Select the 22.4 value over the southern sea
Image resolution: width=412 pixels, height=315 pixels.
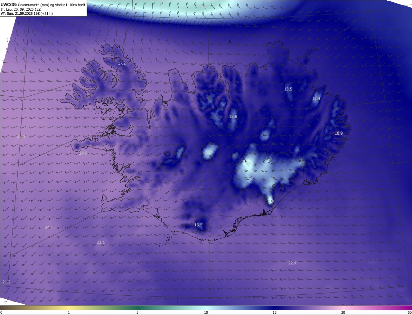click(292, 263)
